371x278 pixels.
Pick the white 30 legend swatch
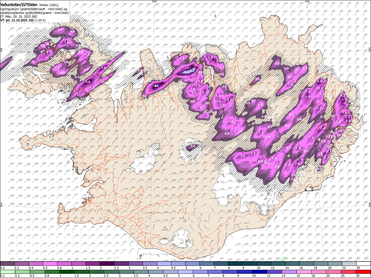click(x=363, y=264)
